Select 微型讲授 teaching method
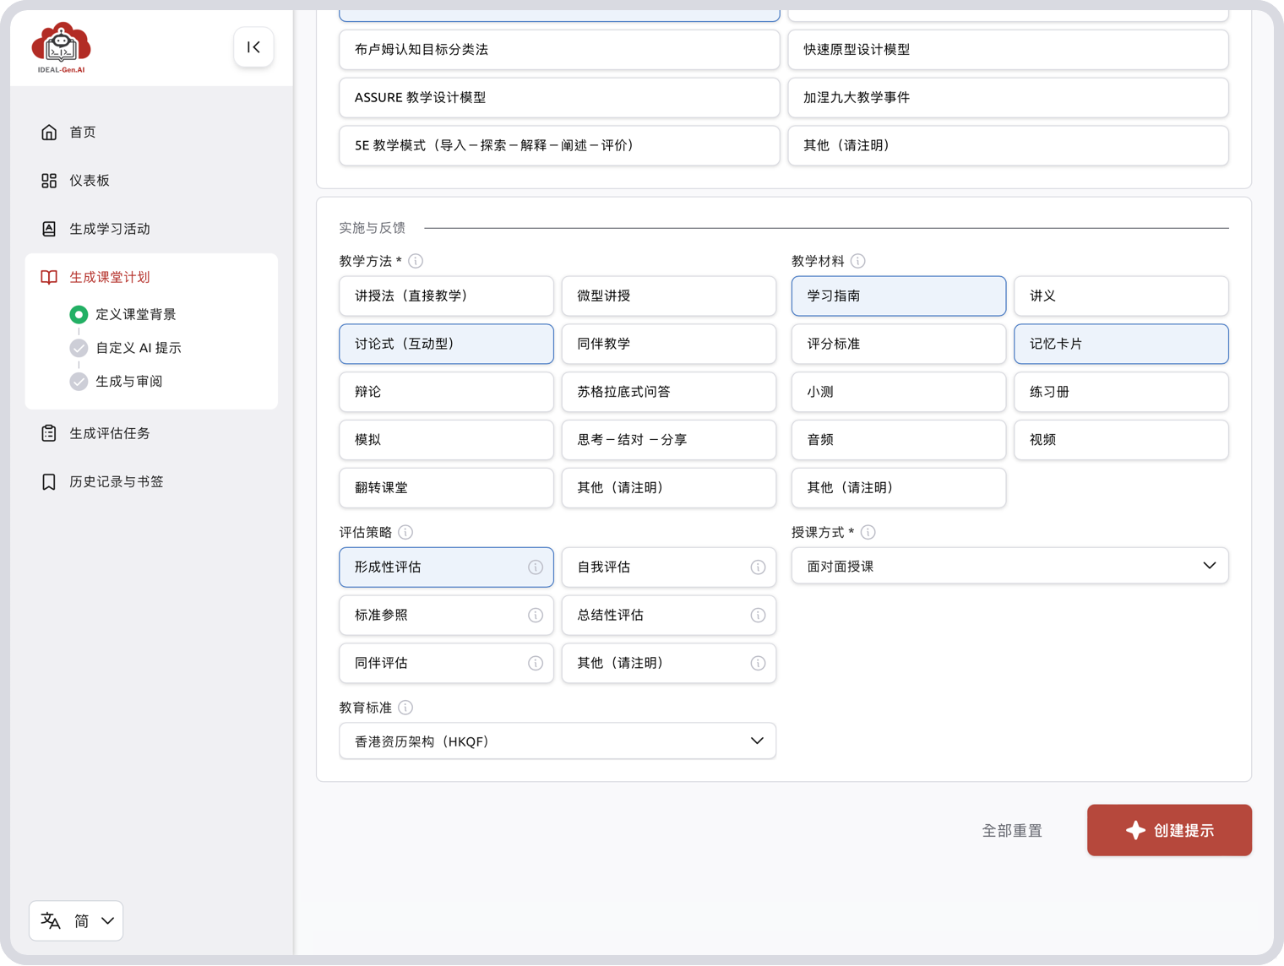 [669, 296]
